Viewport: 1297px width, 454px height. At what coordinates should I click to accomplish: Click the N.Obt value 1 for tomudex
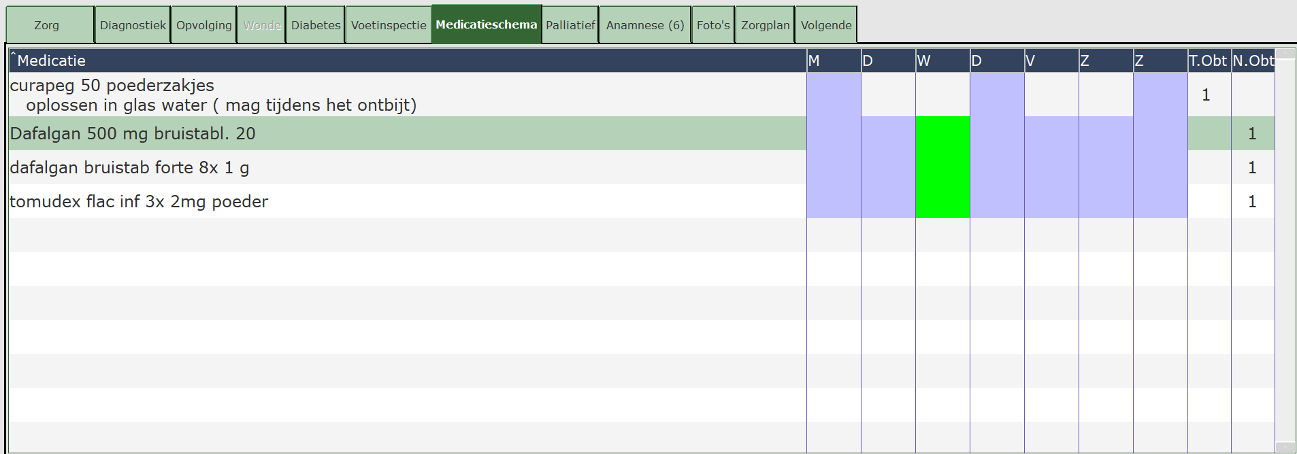(x=1252, y=201)
